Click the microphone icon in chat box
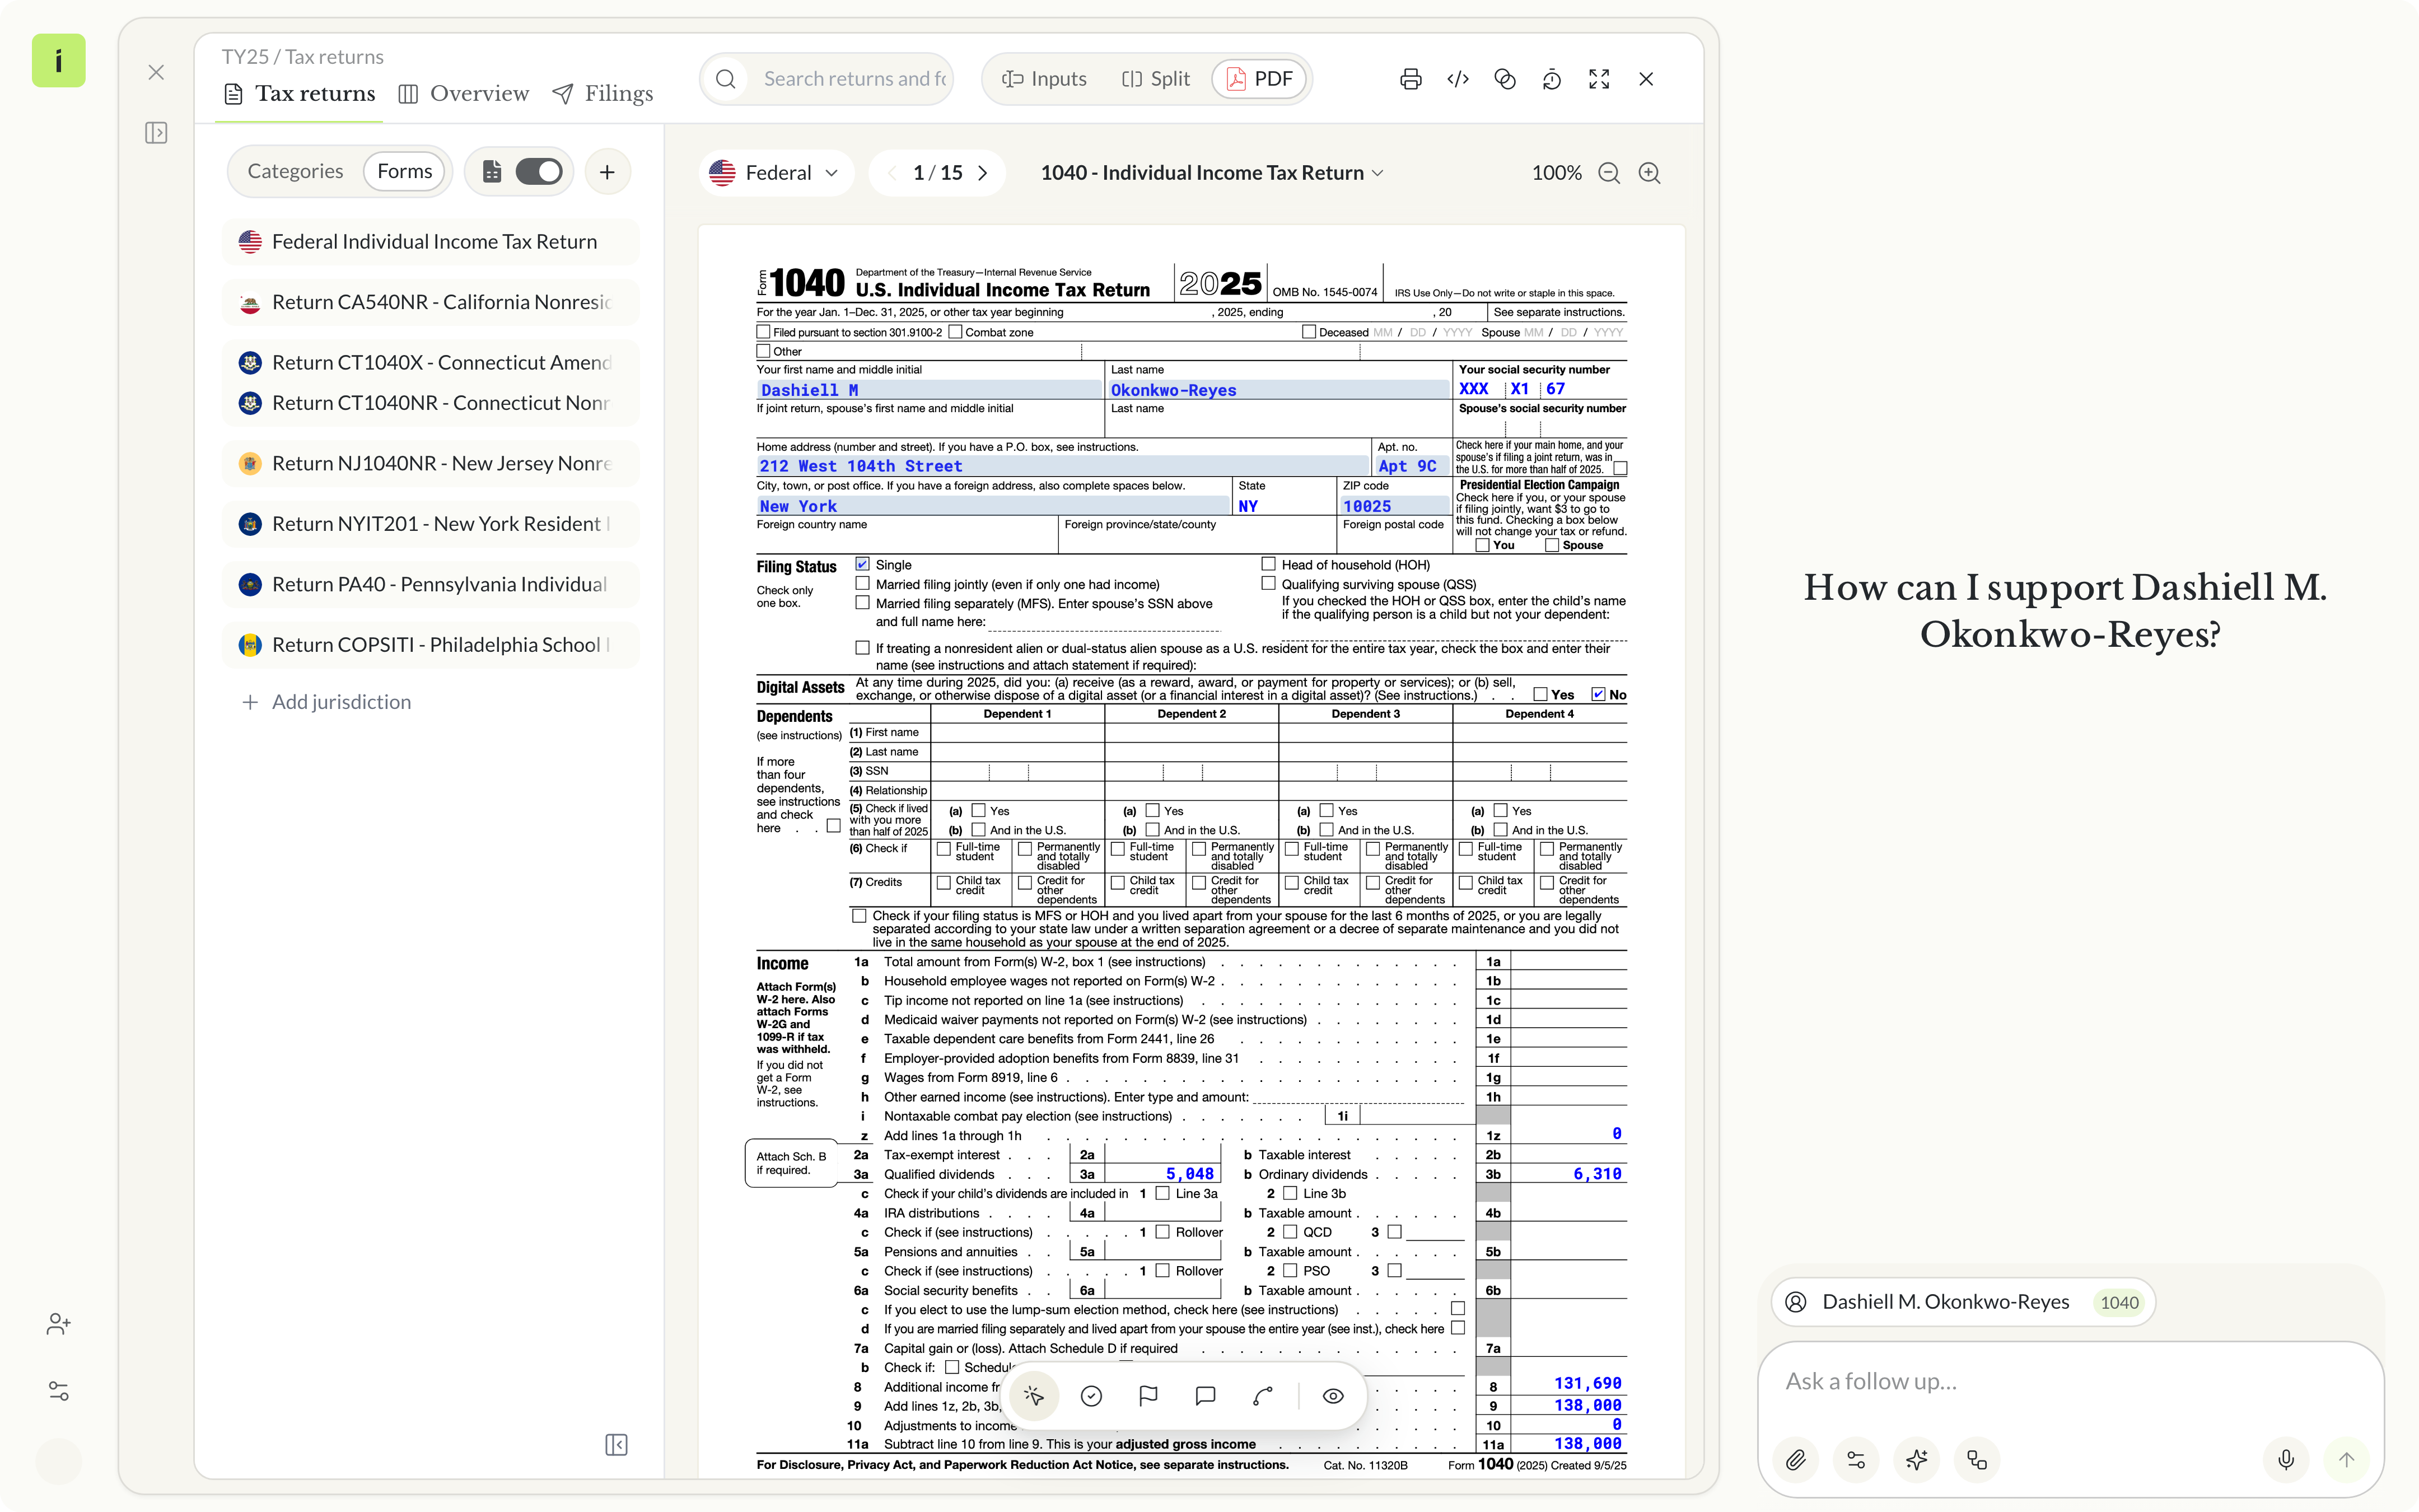Image resolution: width=2419 pixels, height=1512 pixels. click(2286, 1460)
